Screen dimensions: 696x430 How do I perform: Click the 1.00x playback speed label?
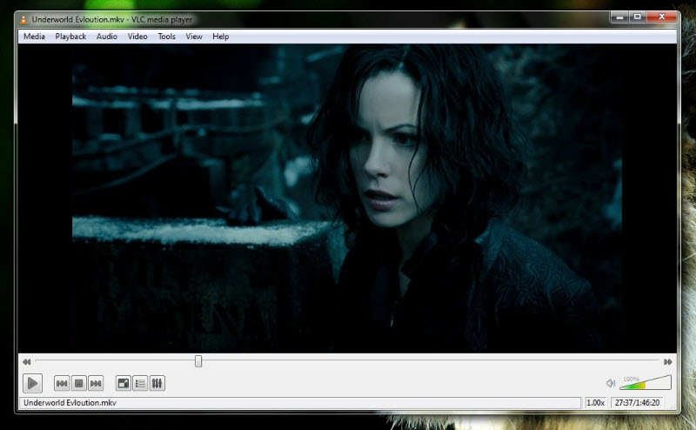pos(595,402)
